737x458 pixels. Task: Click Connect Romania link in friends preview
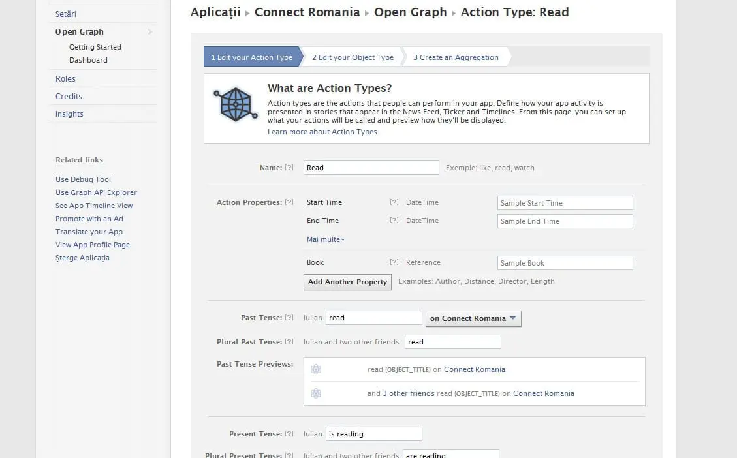[x=544, y=393]
